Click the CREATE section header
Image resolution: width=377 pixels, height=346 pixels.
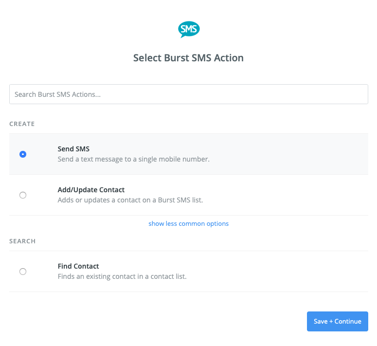[22, 124]
